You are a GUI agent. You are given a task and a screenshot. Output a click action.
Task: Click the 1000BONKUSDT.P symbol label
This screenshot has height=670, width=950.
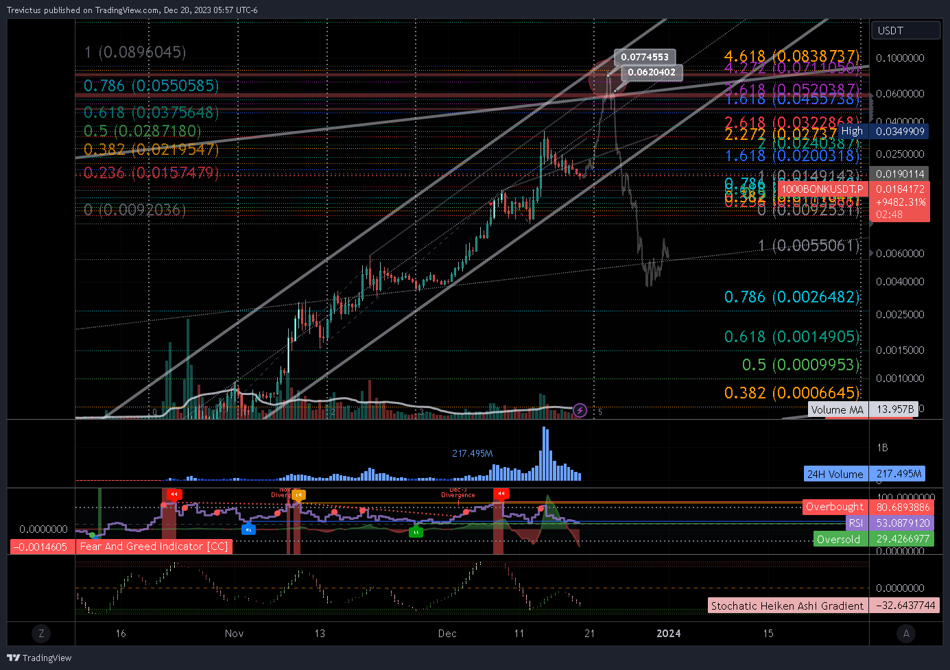pyautogui.click(x=822, y=189)
